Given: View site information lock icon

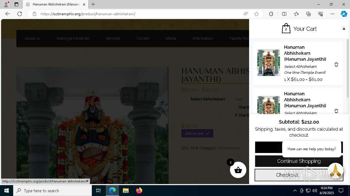Looking at the screenshot, I should (34, 14).
